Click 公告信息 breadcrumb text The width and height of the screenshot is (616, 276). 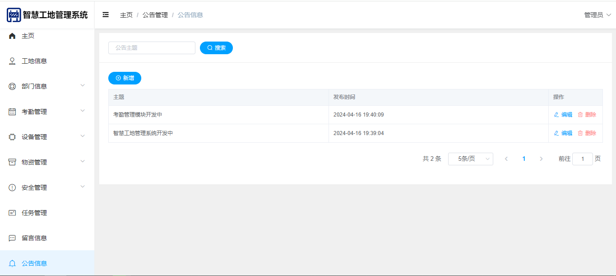190,15
